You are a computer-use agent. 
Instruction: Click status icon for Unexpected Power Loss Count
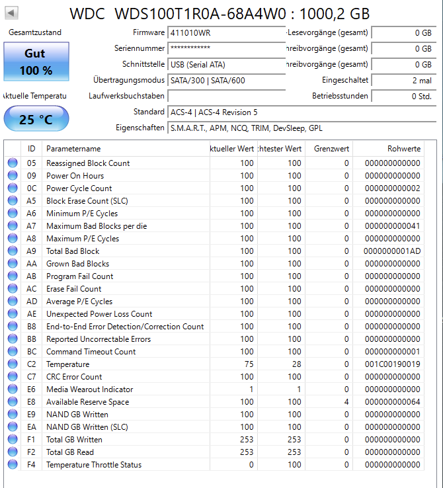(x=13, y=313)
